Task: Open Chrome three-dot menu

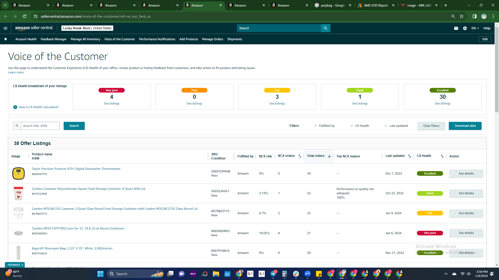Action: [x=493, y=16]
